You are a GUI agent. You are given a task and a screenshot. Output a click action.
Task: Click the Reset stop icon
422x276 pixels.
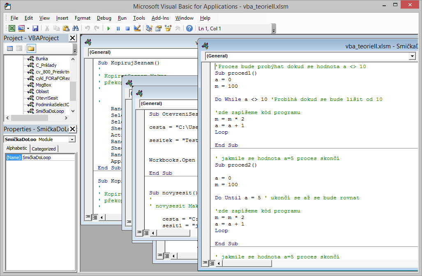point(127,28)
